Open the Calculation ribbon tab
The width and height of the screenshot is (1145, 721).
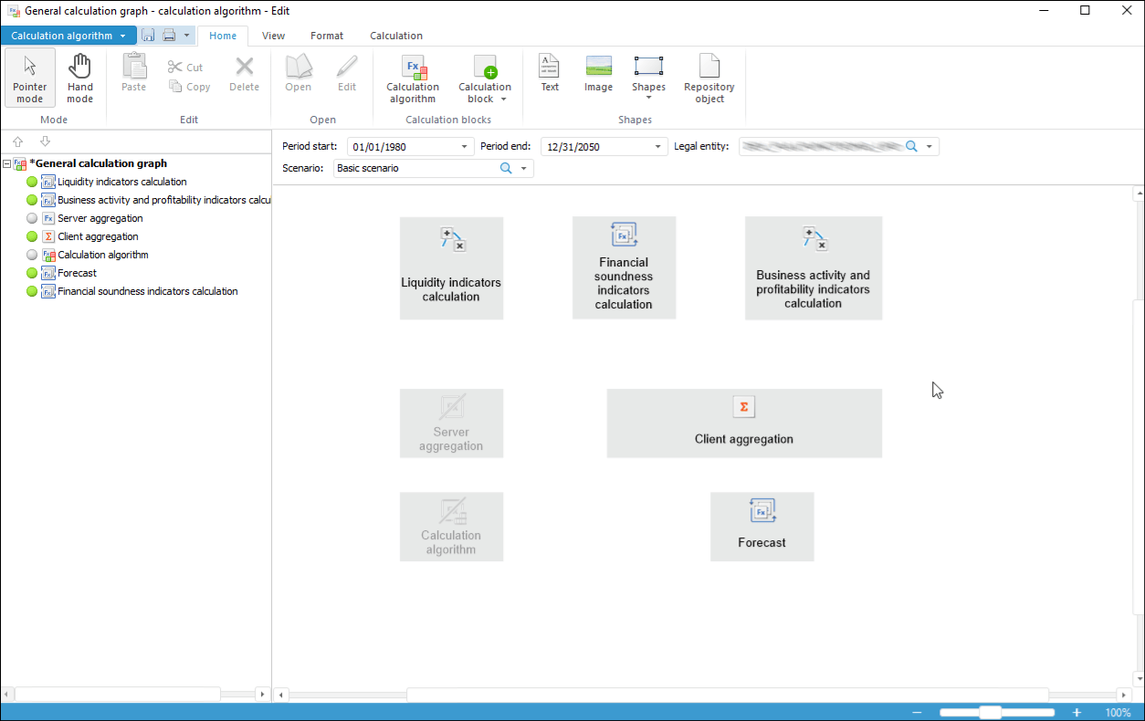click(x=395, y=36)
